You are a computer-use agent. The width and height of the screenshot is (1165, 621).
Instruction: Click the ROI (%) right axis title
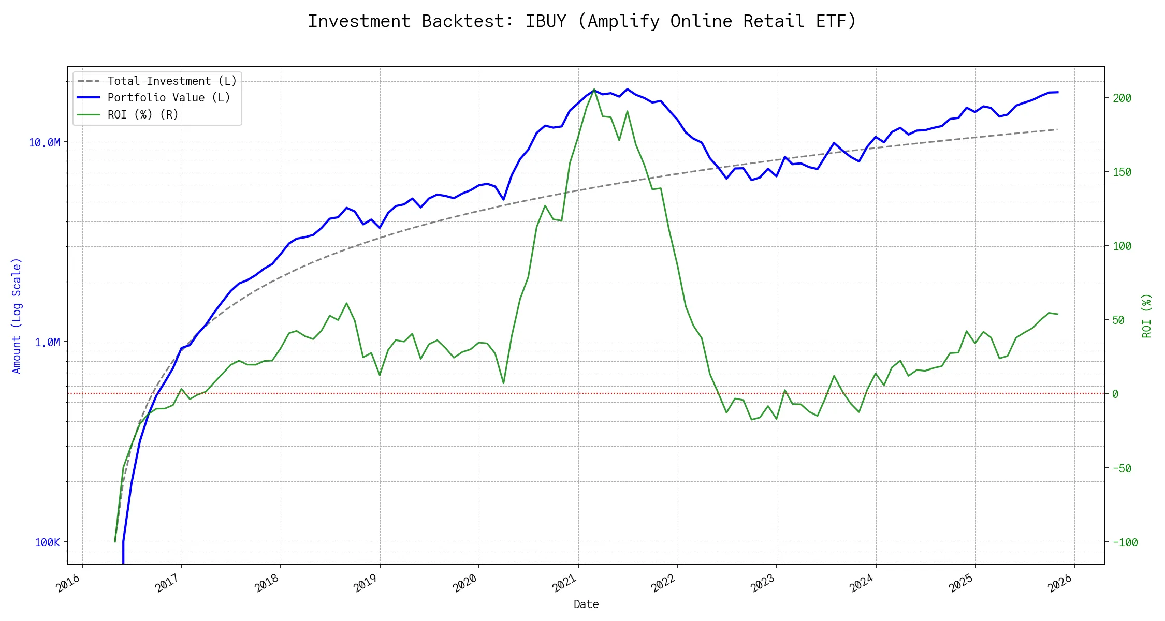[1147, 316]
